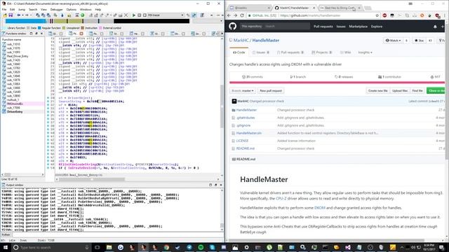Click the green Clone or download button
Viewport: 449px width, 252px height.
(x=436, y=90)
